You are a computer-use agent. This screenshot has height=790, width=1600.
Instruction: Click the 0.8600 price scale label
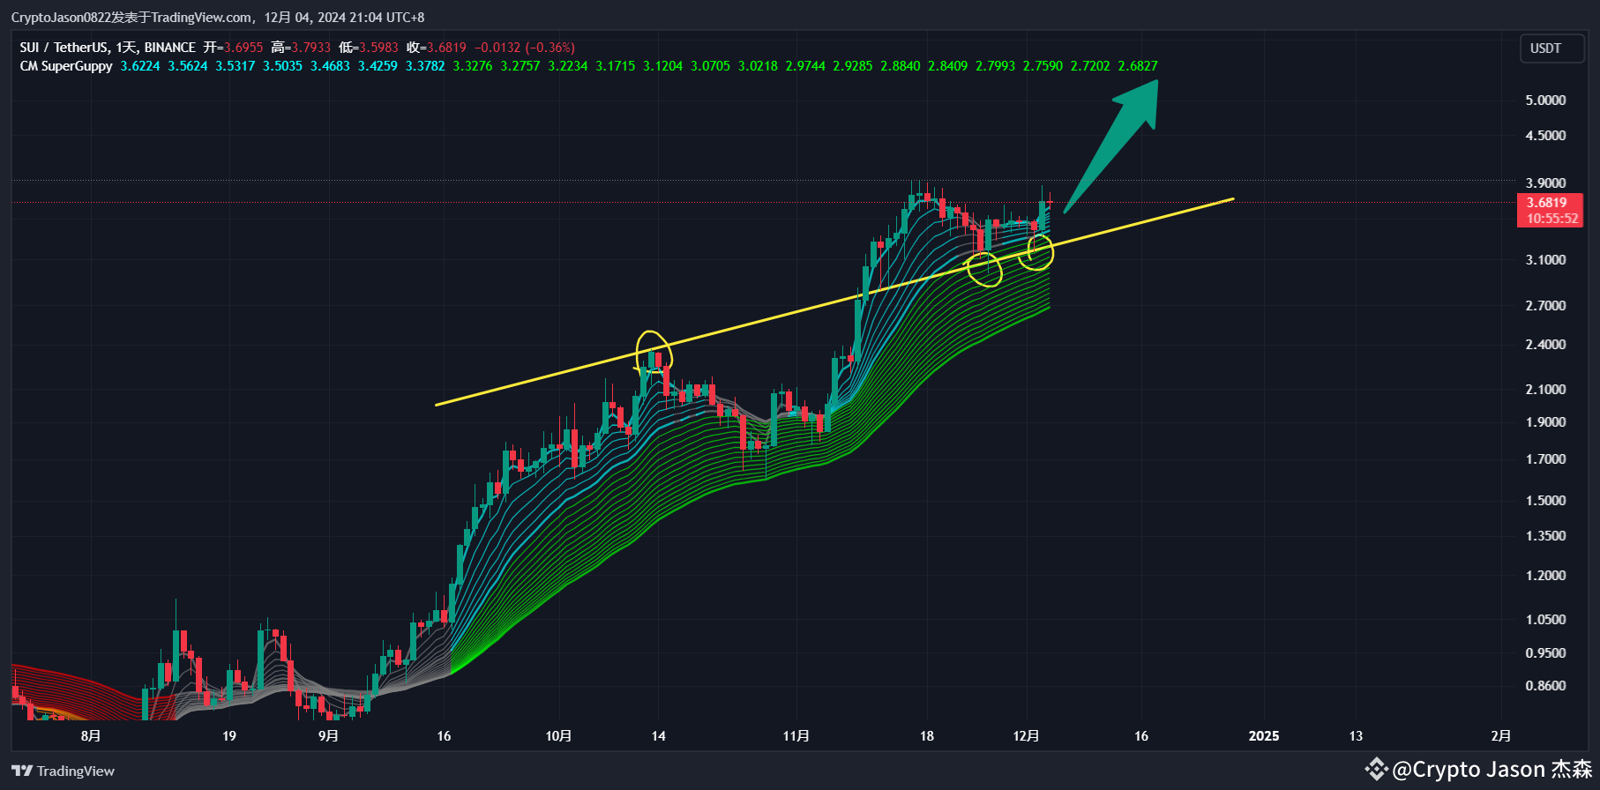(1545, 686)
